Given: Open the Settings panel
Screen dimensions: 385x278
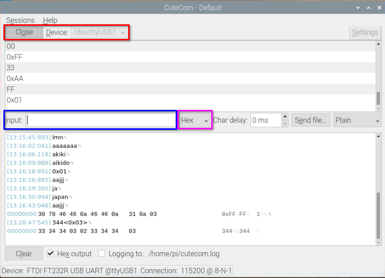Looking at the screenshot, I should coord(365,33).
